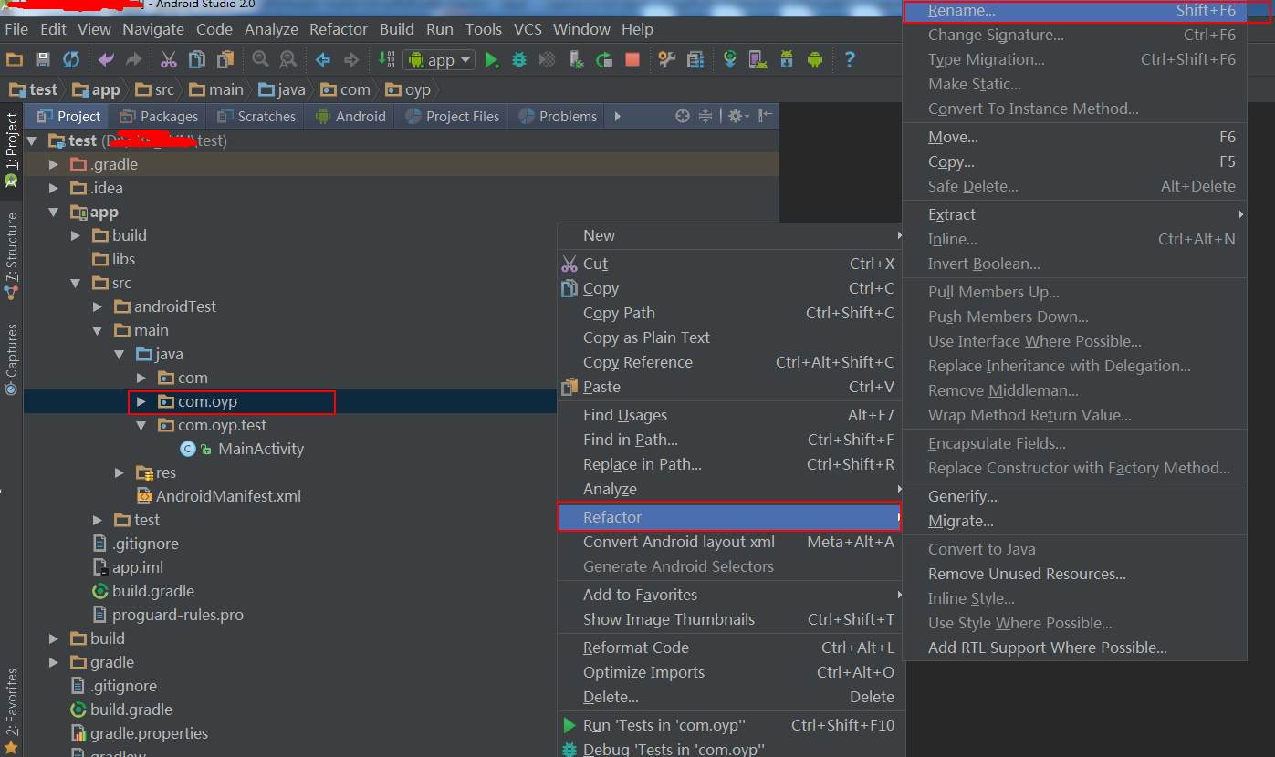Click the Rerun green arrow icon
The height and width of the screenshot is (757, 1275).
tap(604, 59)
